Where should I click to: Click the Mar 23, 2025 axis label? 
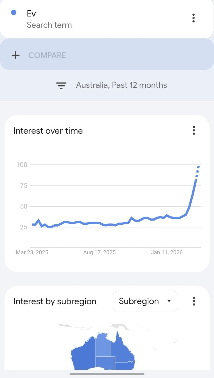[32, 252]
